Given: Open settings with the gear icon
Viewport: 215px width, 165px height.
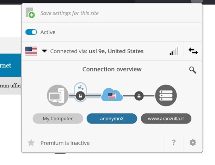Looking at the screenshot, I should click(193, 142).
